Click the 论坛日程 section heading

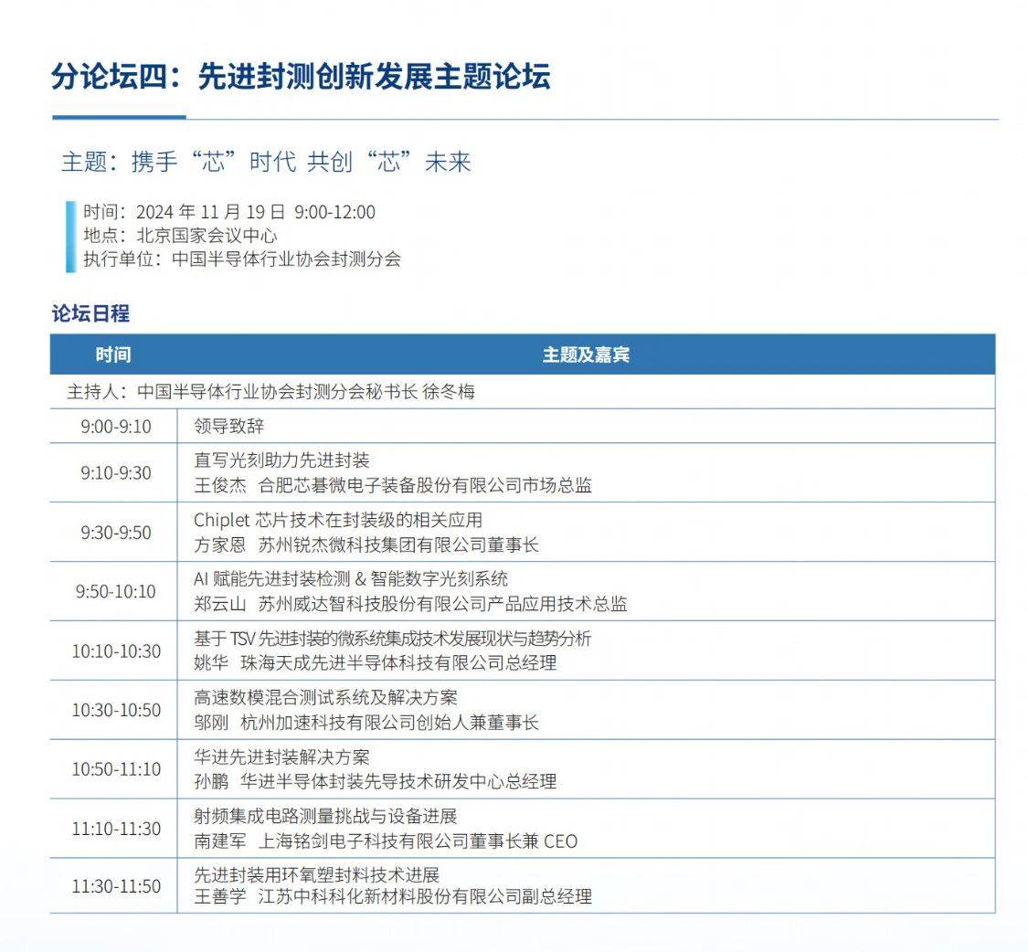90,313
